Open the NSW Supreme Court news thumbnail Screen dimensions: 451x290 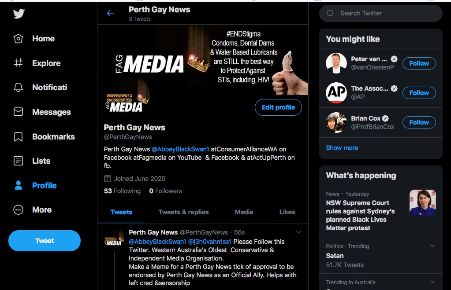[422, 202]
